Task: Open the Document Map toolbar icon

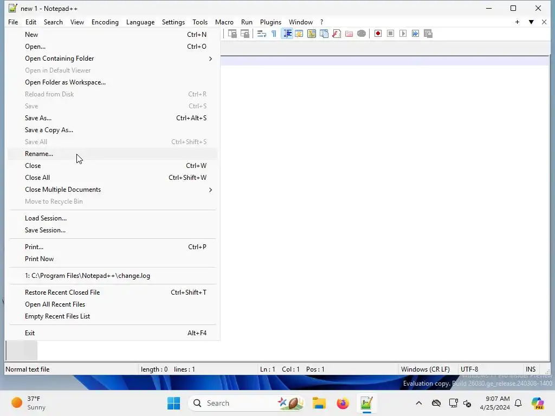Action: 312,34
